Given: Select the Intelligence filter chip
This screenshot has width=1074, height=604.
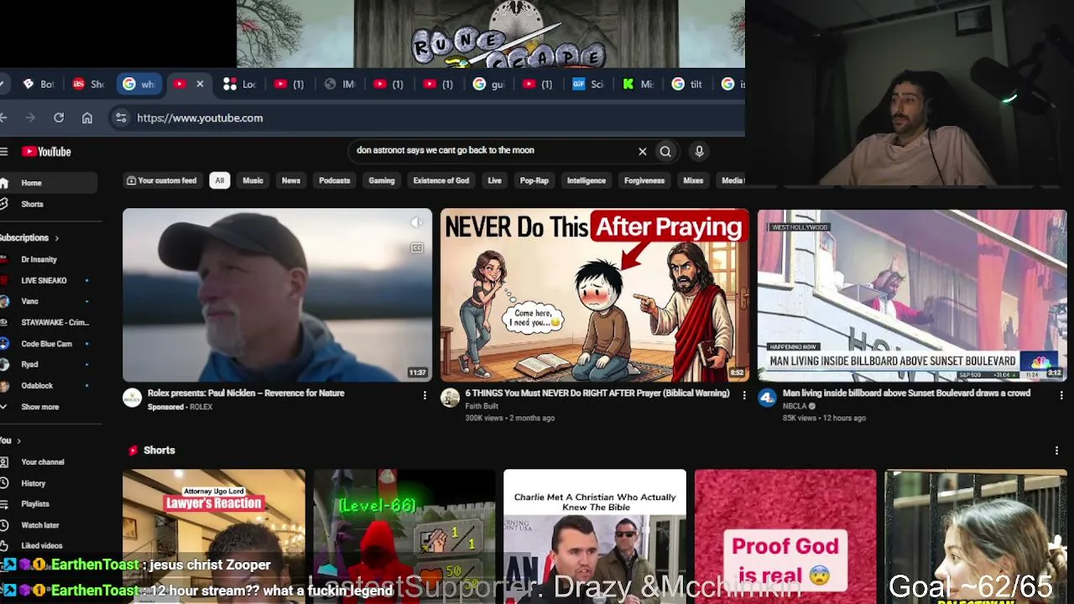Looking at the screenshot, I should coord(586,180).
